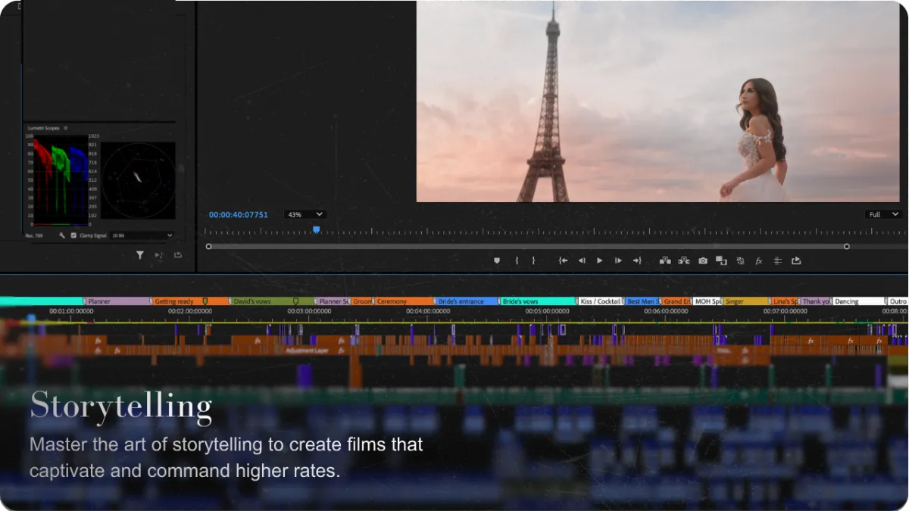Click timeline ruler at 00:03:00:00000

tap(309, 311)
